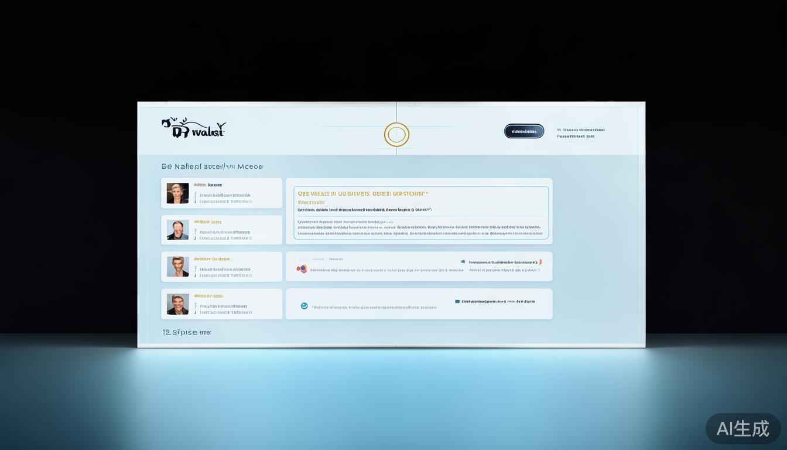Click the gold name on the third profile card
Viewport: 787px width, 450px height.
(213, 259)
